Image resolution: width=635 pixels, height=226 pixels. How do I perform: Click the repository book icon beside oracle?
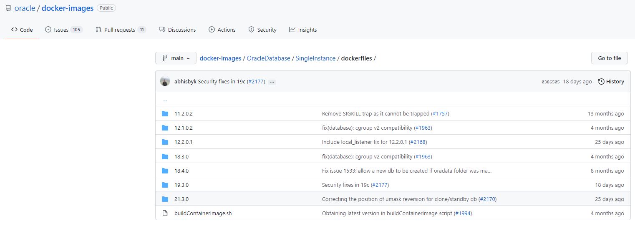[8, 8]
